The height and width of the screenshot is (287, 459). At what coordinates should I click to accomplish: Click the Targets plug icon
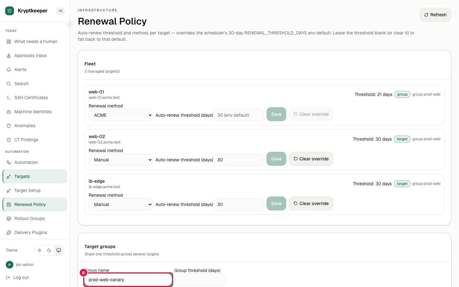(9, 176)
